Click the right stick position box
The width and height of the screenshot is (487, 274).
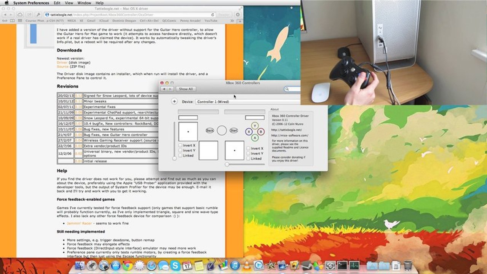coord(234,150)
